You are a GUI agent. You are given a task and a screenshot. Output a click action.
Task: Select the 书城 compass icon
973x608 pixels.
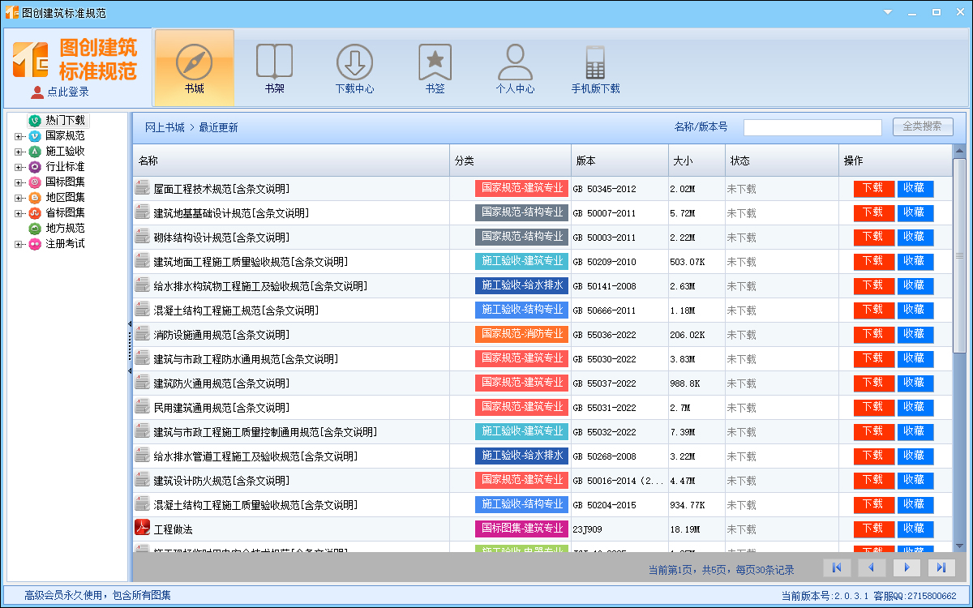point(194,62)
